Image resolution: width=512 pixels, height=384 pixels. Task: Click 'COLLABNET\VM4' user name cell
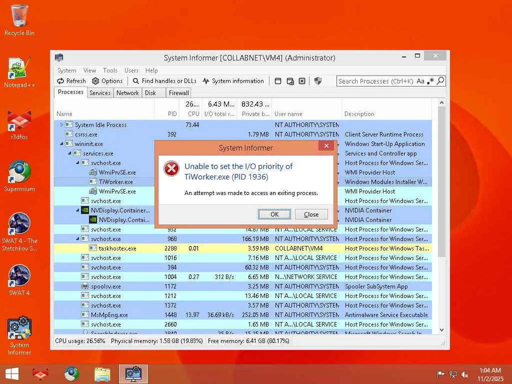coord(299,248)
